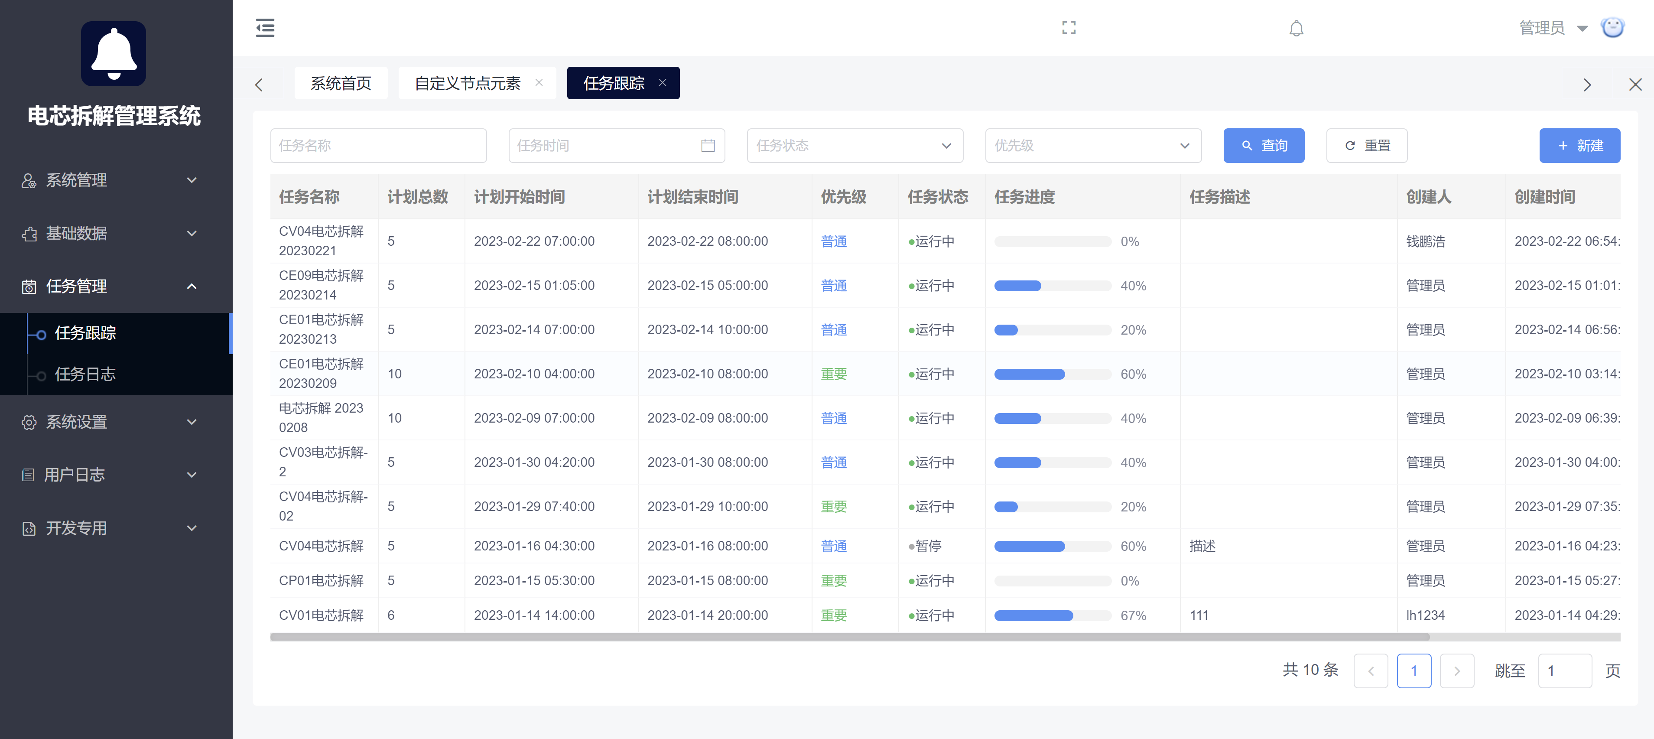The height and width of the screenshot is (739, 1654).
Task: Click the 任务管理 calendar icon
Action: (29, 286)
